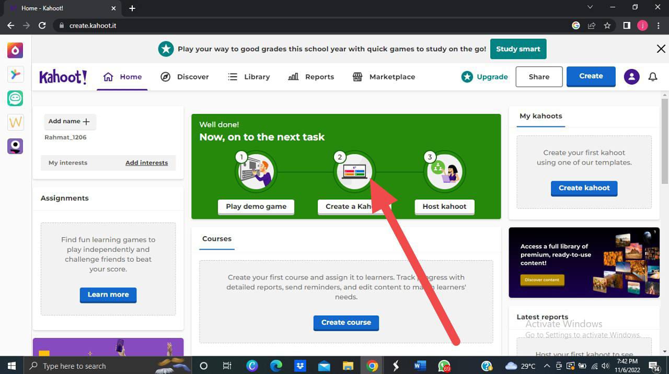Viewport: 669px width, 374px height.
Task: Select the My kahoots tab
Action: (x=541, y=116)
